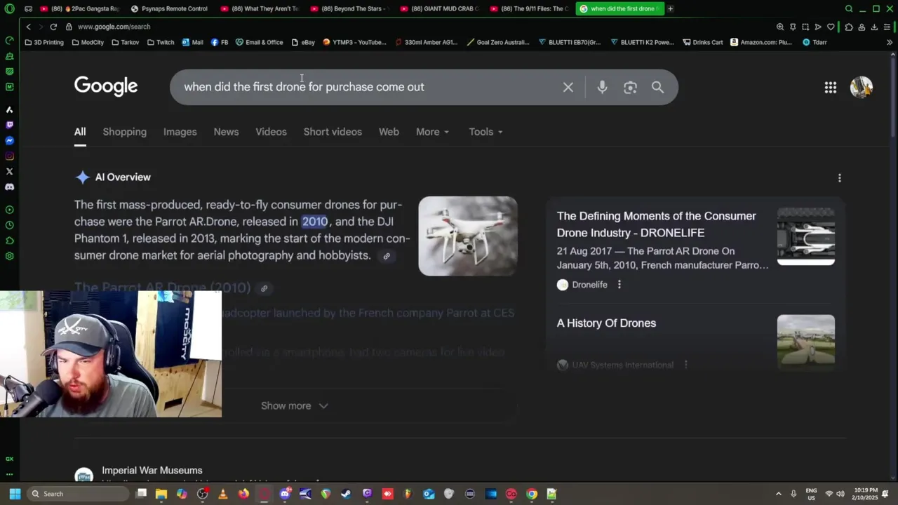This screenshot has height=505, width=898.
Task: Click the Dronelife article thumbnail
Action: coord(805,237)
